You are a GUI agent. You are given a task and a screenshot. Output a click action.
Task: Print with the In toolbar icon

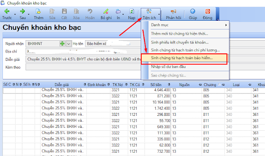(x=118, y=14)
